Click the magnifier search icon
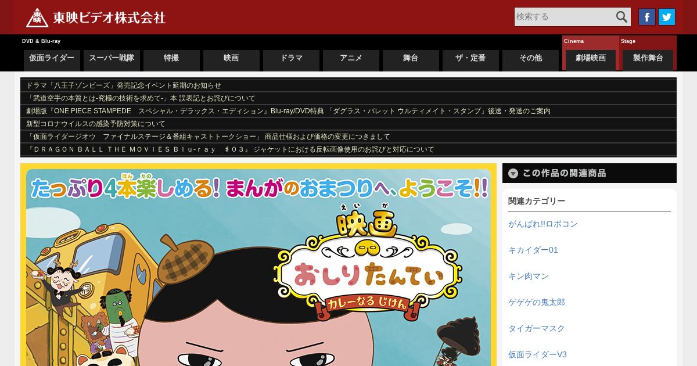Viewport: 697px width, 366px height. (621, 17)
